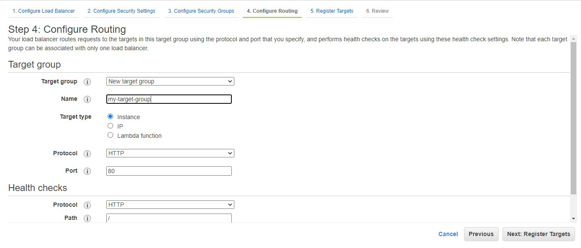Open the Register Targets step tab
This screenshot has width=581, height=248.
[x=332, y=11]
